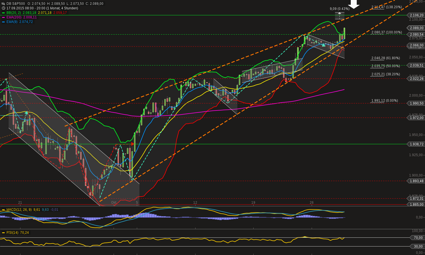This screenshot has width=425, height=255.
Task: Open the MACD(12, 26, 9) indicator label
Action: point(19,210)
